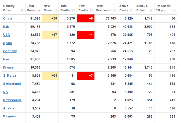Select USA total cases value 33,563
Screen dimensions: 181x123
tap(35, 35)
